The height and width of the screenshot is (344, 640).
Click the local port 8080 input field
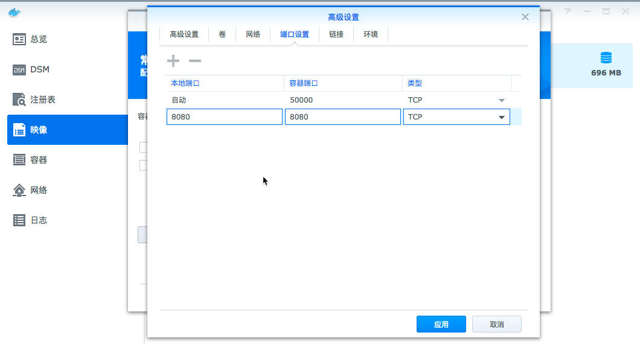click(225, 117)
